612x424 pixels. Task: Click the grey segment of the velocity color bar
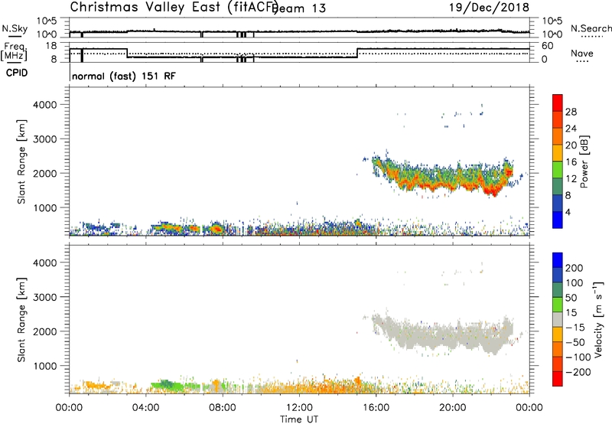[x=558, y=319]
